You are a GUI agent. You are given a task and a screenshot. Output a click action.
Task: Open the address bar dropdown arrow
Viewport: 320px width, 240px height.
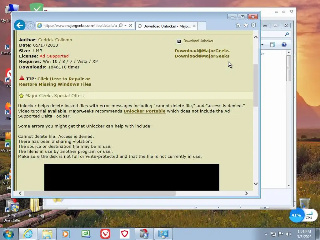coord(126,26)
